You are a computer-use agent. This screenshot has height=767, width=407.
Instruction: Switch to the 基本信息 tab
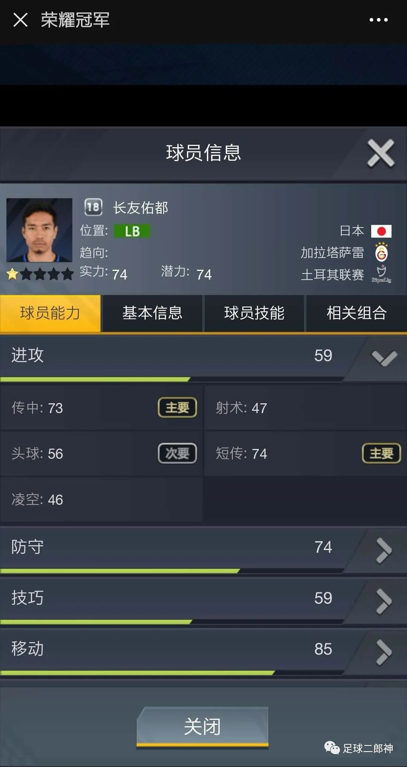pyautogui.click(x=152, y=313)
